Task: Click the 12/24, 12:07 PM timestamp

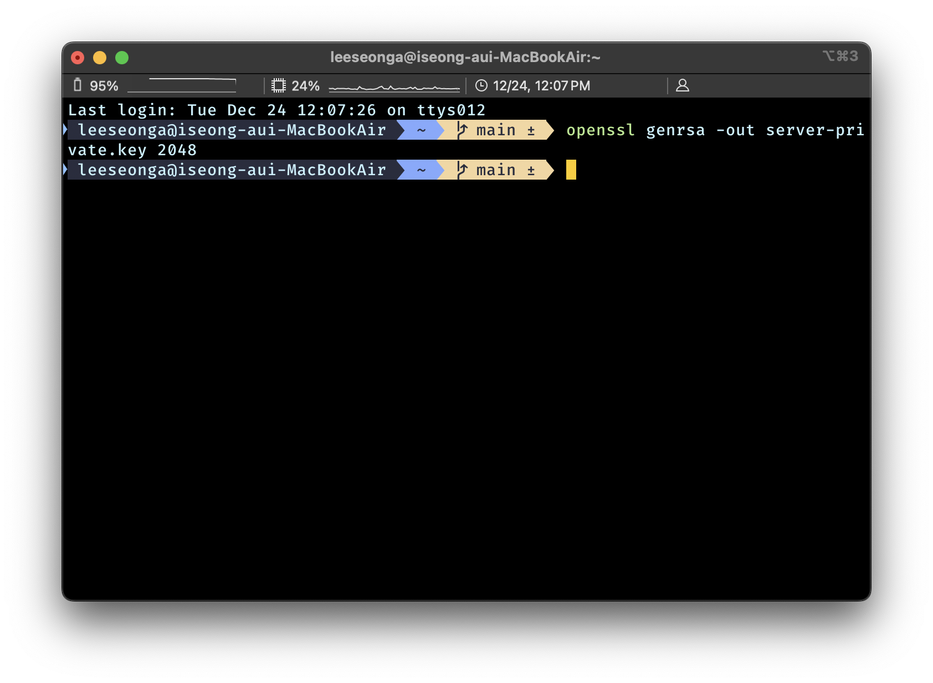Action: (541, 86)
